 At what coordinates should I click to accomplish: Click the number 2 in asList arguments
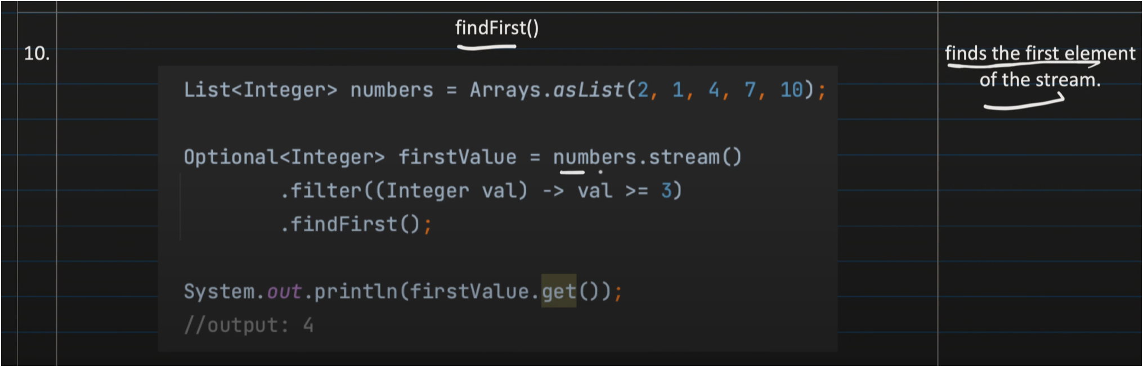pyautogui.click(x=643, y=90)
